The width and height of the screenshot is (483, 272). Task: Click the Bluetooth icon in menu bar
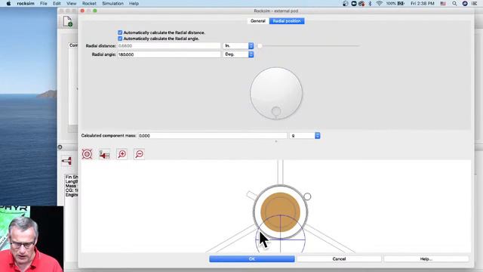pos(370,3)
